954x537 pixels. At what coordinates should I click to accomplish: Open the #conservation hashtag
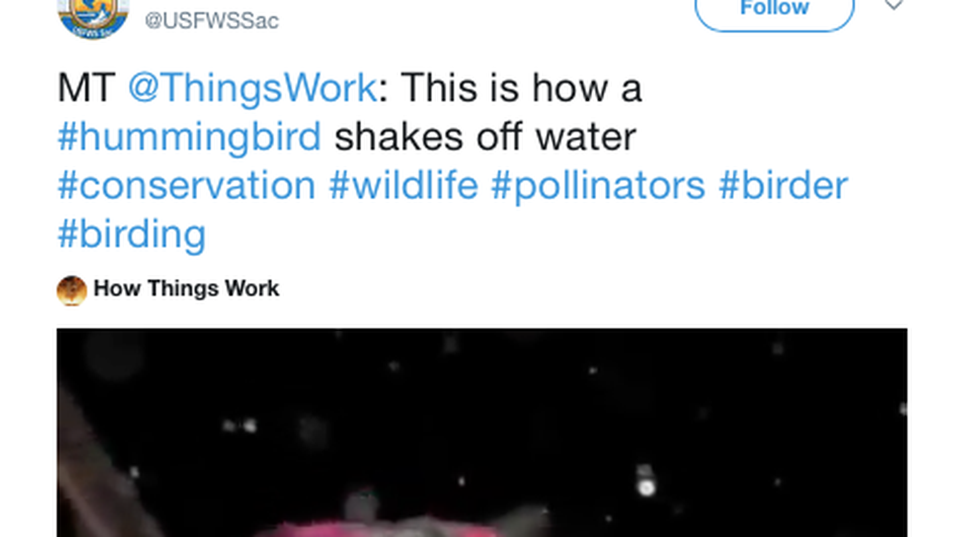click(187, 185)
